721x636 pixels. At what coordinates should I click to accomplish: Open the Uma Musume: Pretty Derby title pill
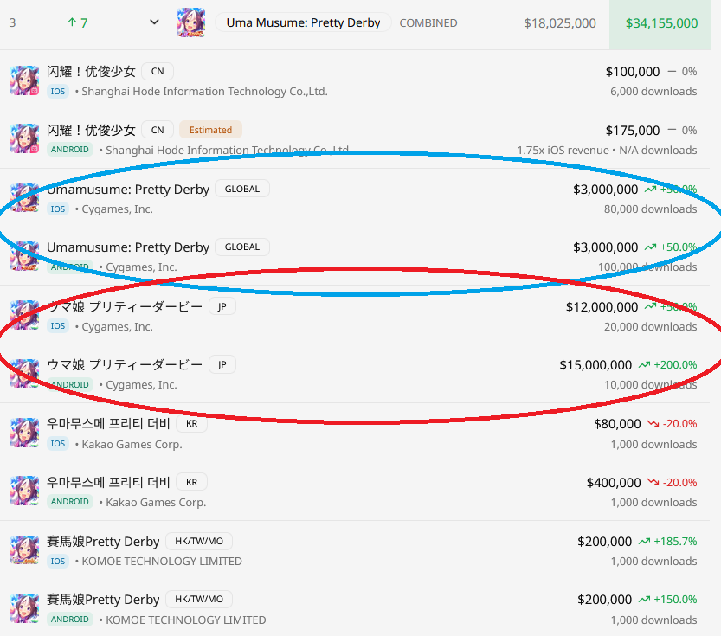pos(303,22)
